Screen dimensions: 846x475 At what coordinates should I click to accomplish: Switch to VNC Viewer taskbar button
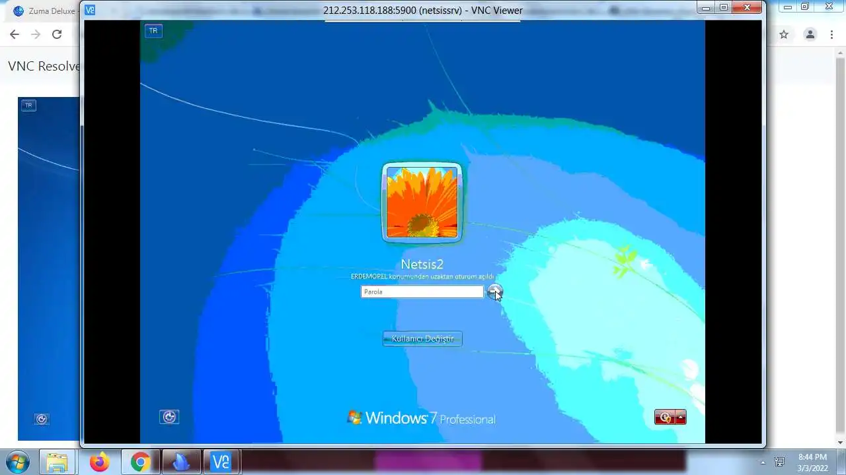click(x=221, y=462)
